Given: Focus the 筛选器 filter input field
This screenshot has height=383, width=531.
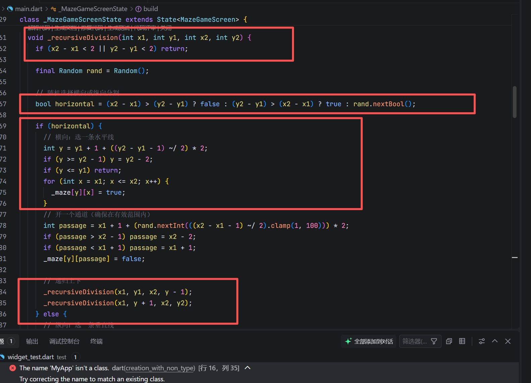Looking at the screenshot, I should pos(414,341).
